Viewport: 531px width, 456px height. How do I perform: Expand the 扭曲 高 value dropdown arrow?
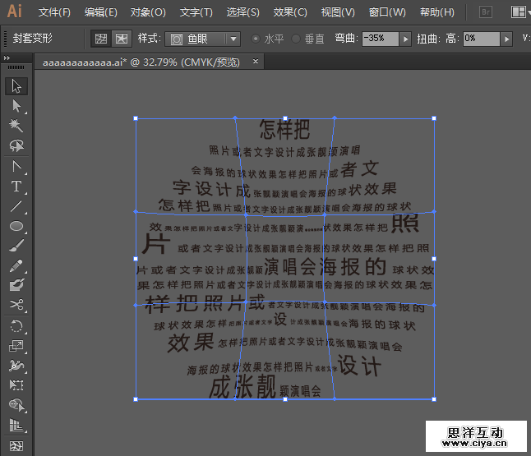tap(507, 39)
